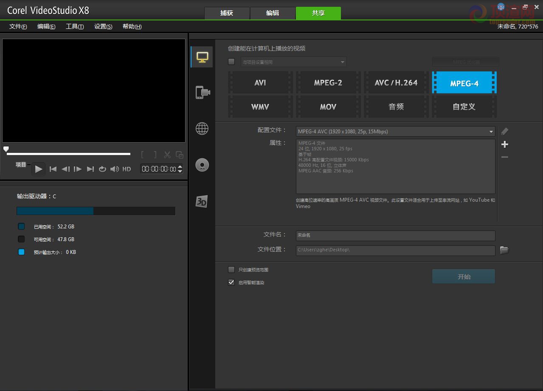Viewport: 543px width, 391px height.
Task: Click the preview video window
Action: [x=94, y=91]
